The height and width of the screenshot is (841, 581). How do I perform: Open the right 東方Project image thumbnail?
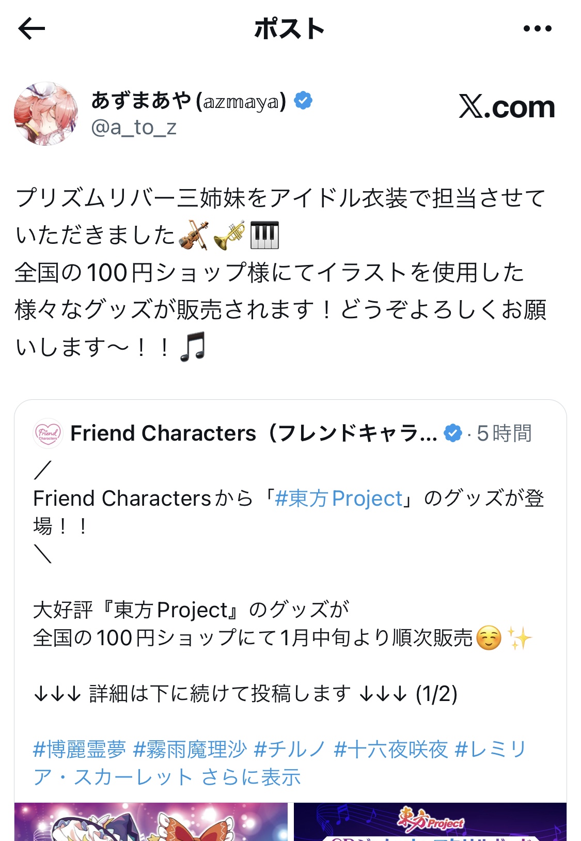[430, 821]
